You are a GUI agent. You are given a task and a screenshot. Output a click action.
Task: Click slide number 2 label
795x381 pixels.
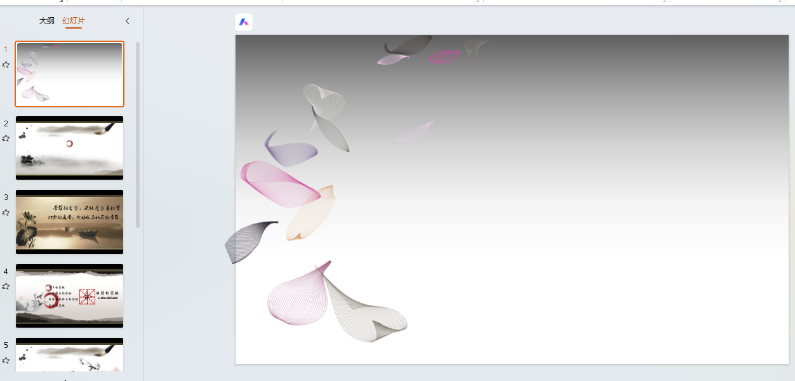[x=6, y=123]
